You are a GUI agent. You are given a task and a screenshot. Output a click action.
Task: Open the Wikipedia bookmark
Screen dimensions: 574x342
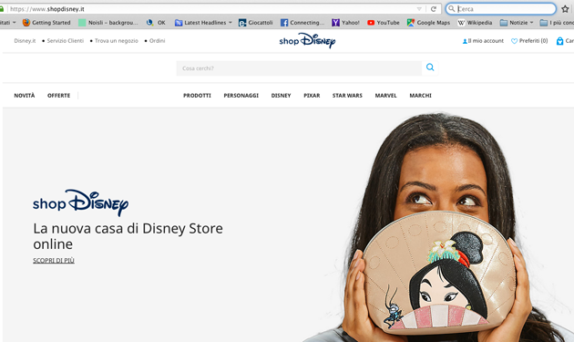475,23
